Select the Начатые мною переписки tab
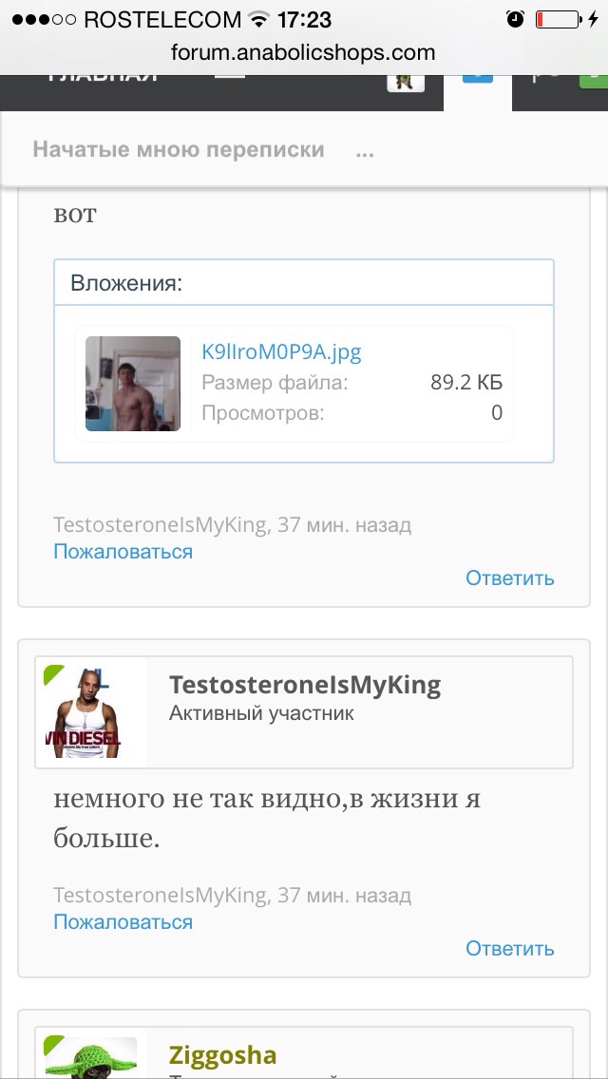This screenshot has width=608, height=1079. 179,149
